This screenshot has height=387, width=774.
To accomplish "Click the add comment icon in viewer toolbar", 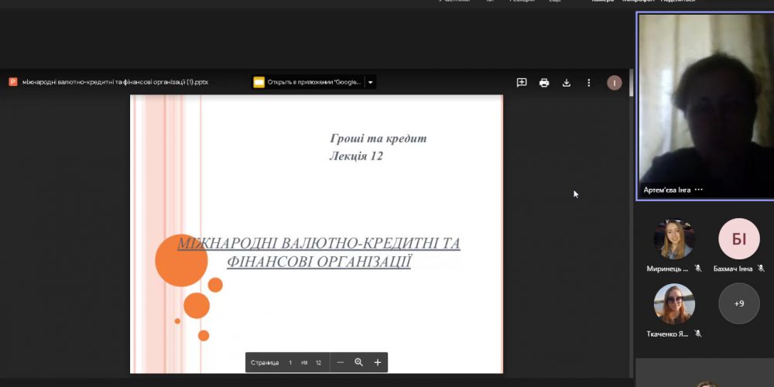I will [x=522, y=83].
